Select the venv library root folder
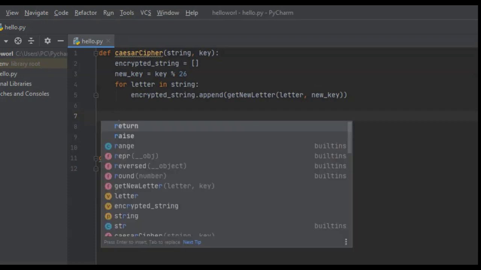 pos(34,64)
